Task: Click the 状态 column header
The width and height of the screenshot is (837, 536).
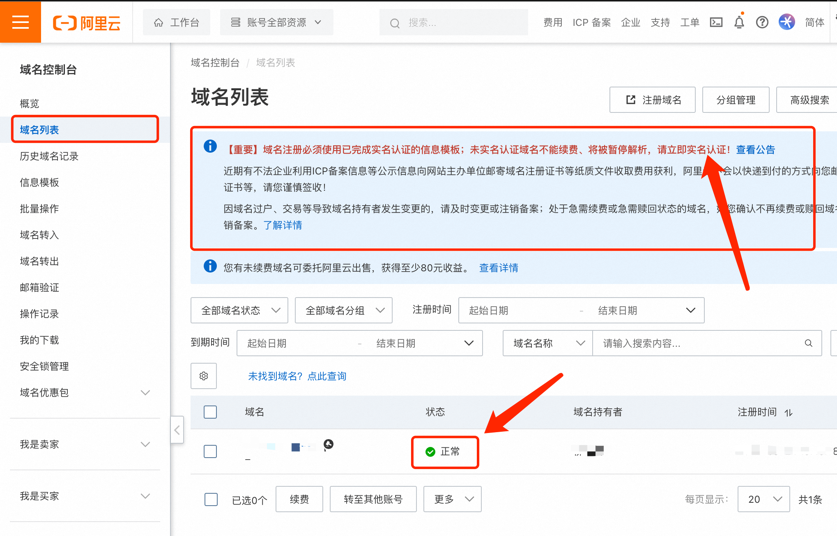Action: point(435,412)
